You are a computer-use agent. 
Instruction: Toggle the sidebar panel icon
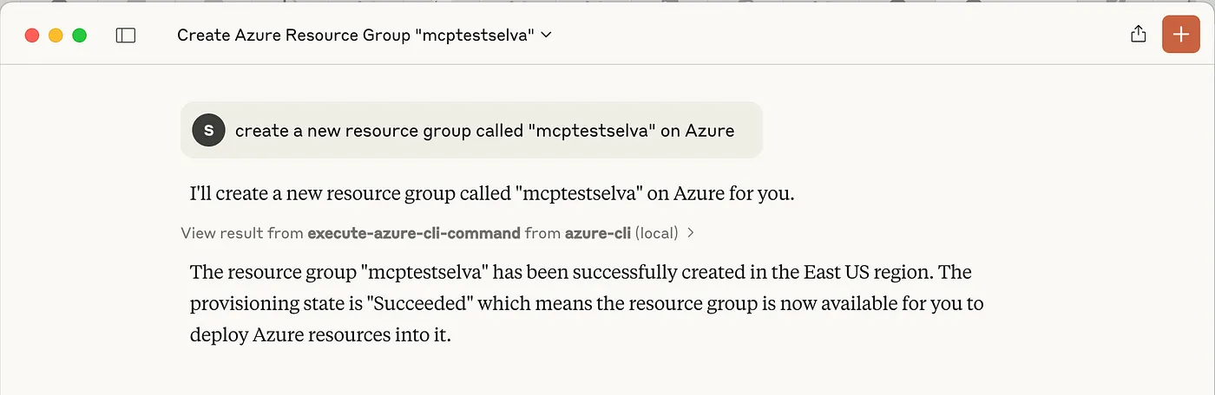pyautogui.click(x=126, y=36)
